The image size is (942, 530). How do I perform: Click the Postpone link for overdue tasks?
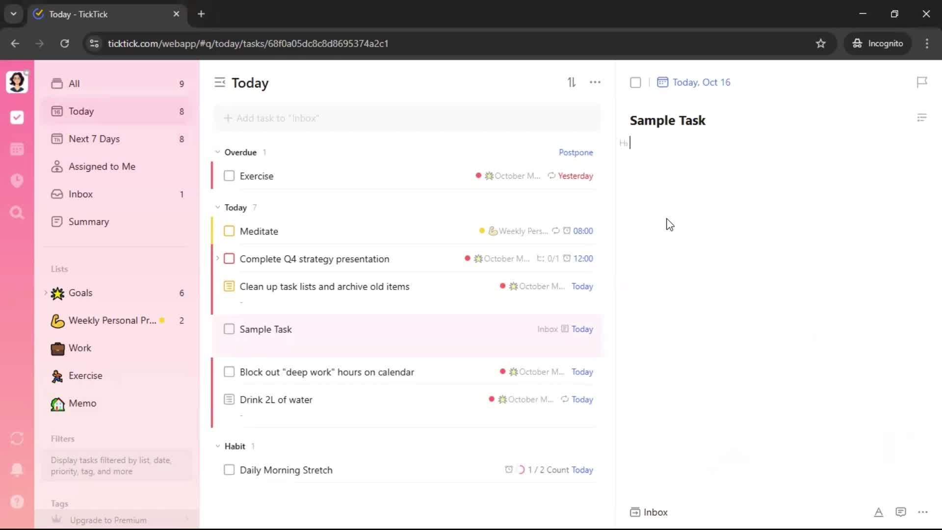[x=576, y=152]
